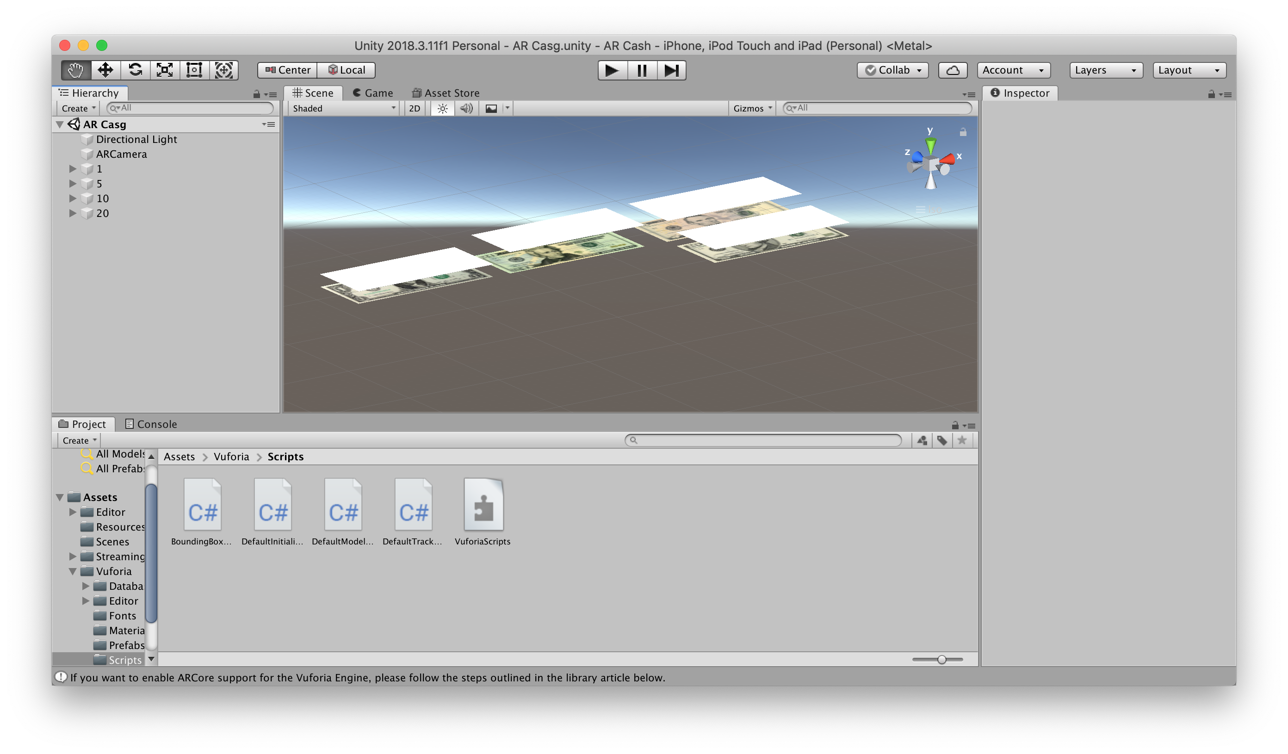The height and width of the screenshot is (754, 1288).
Task: Switch to the Game tab
Action: click(x=373, y=93)
